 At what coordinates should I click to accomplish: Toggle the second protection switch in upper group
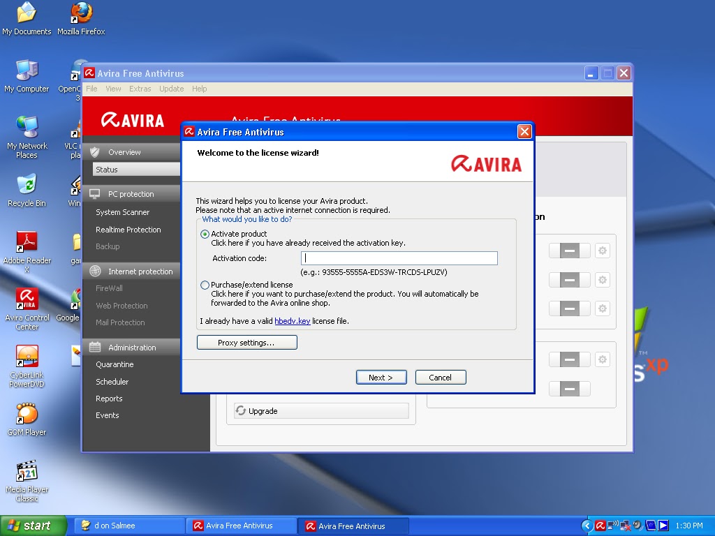570,280
